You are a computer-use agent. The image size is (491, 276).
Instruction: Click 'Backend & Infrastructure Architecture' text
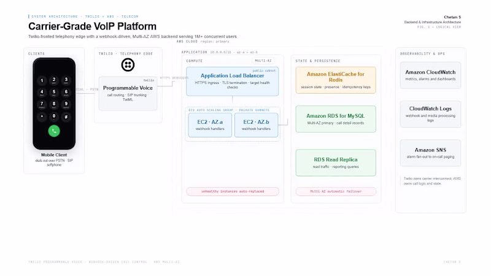(x=433, y=22)
